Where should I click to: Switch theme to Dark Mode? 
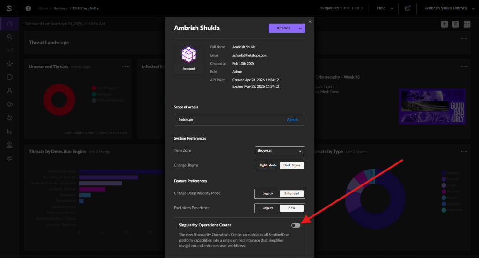292,165
